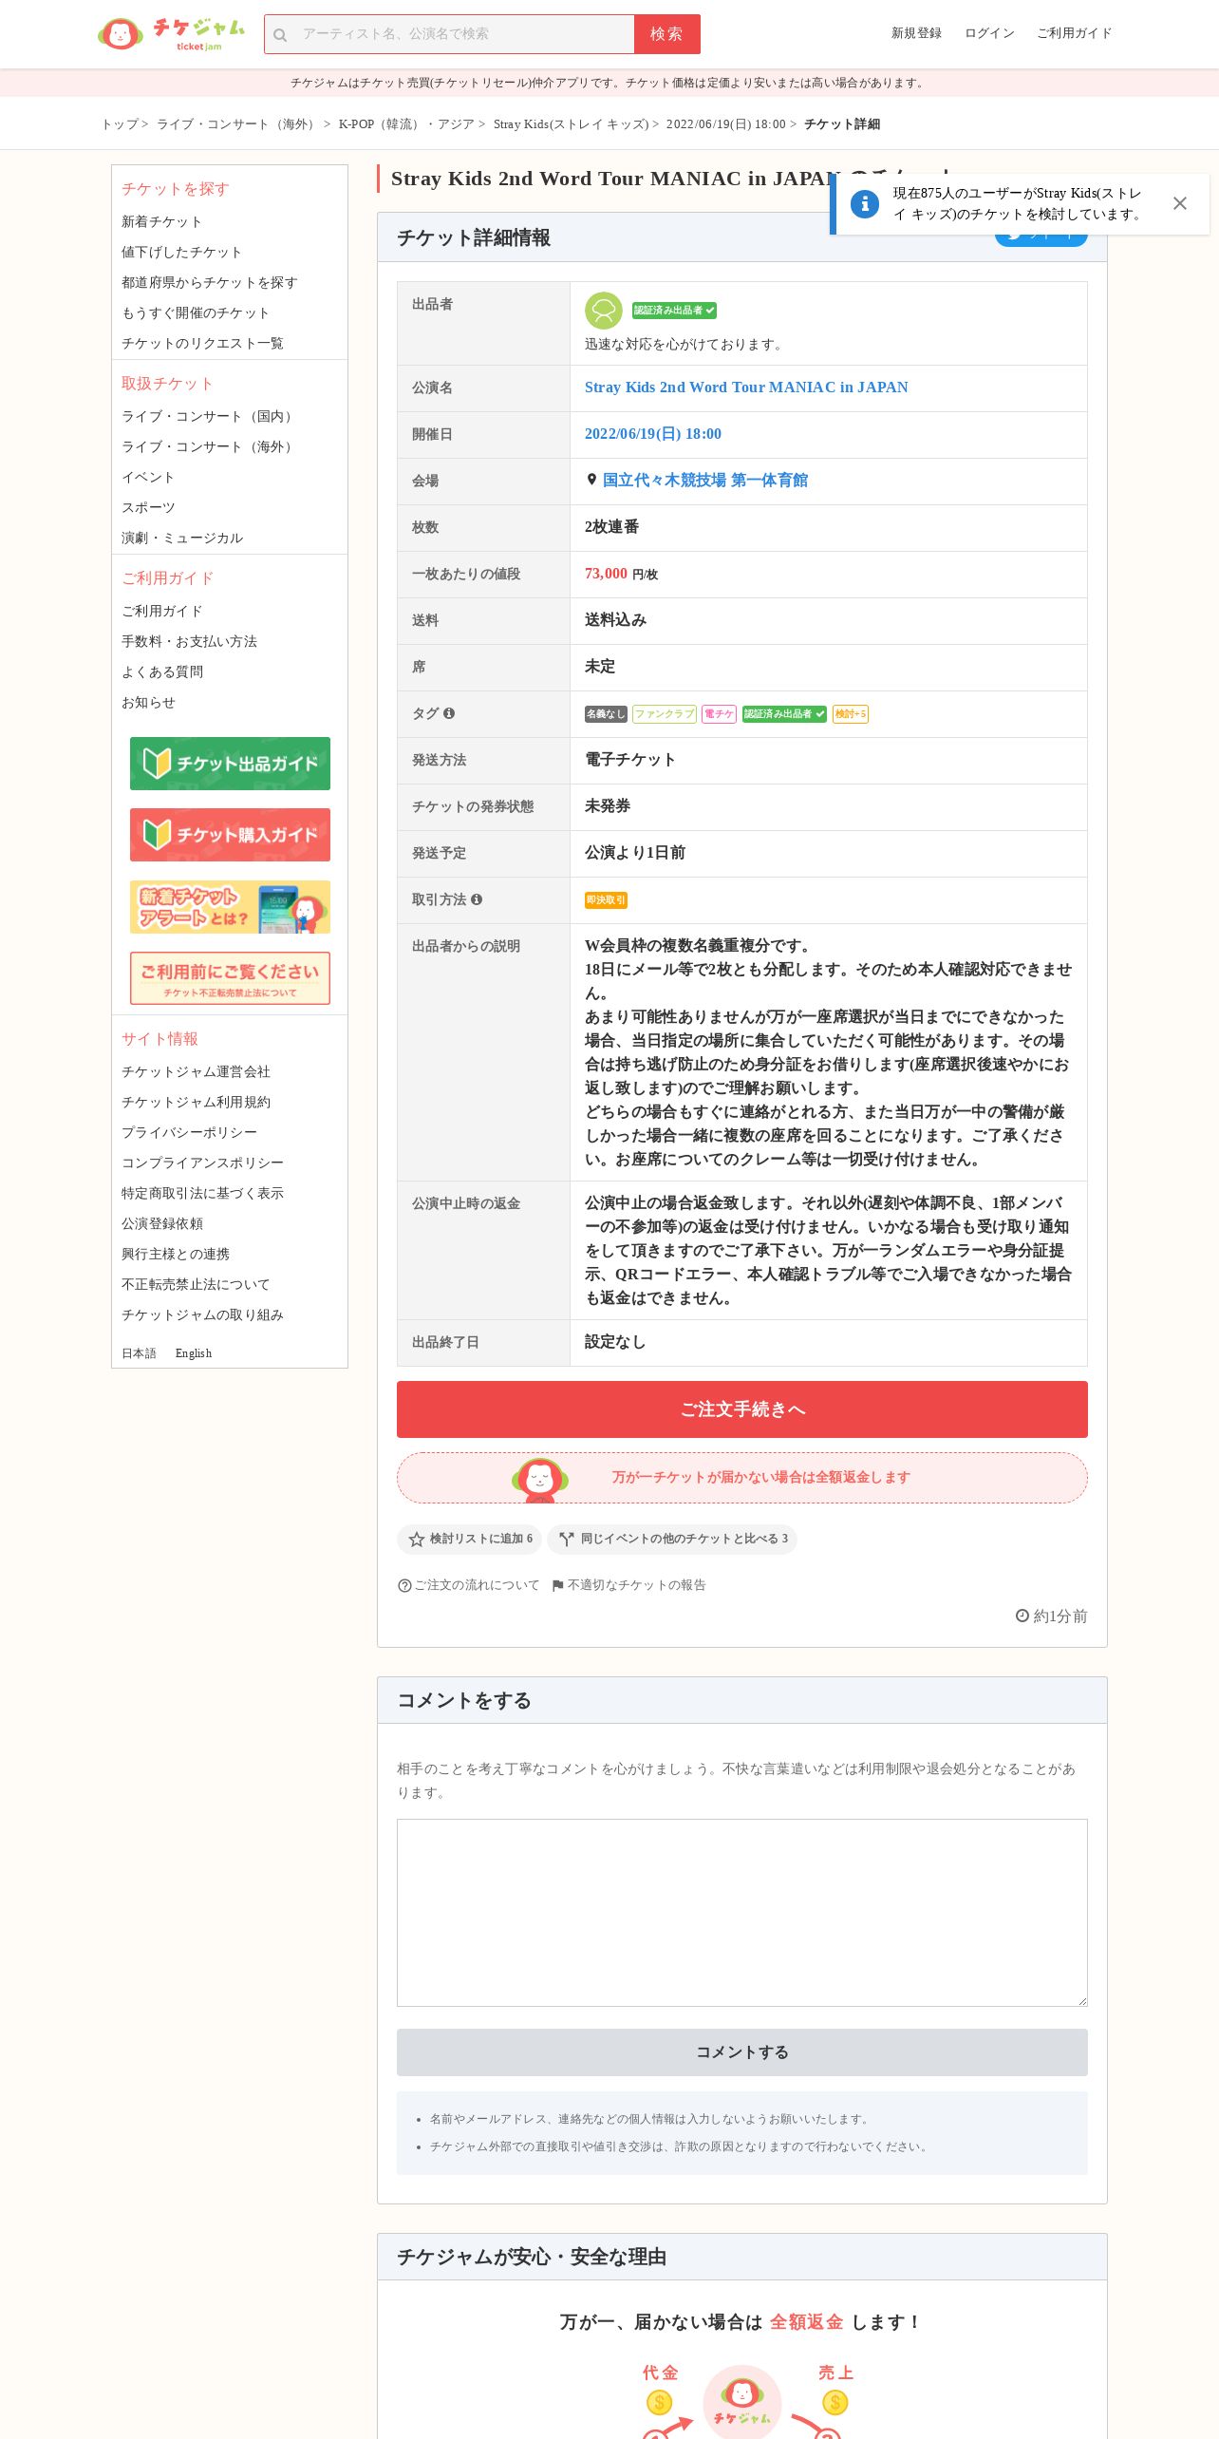Viewport: 1219px width, 2439px height.
Task: Click the info icon beside タグ
Action: coord(449,713)
